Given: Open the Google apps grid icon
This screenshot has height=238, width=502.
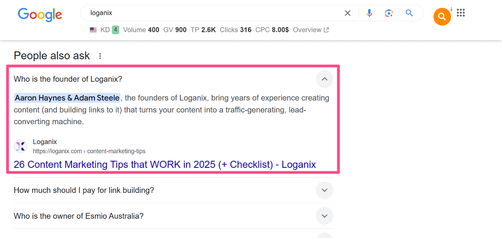Looking at the screenshot, I should 461,13.
